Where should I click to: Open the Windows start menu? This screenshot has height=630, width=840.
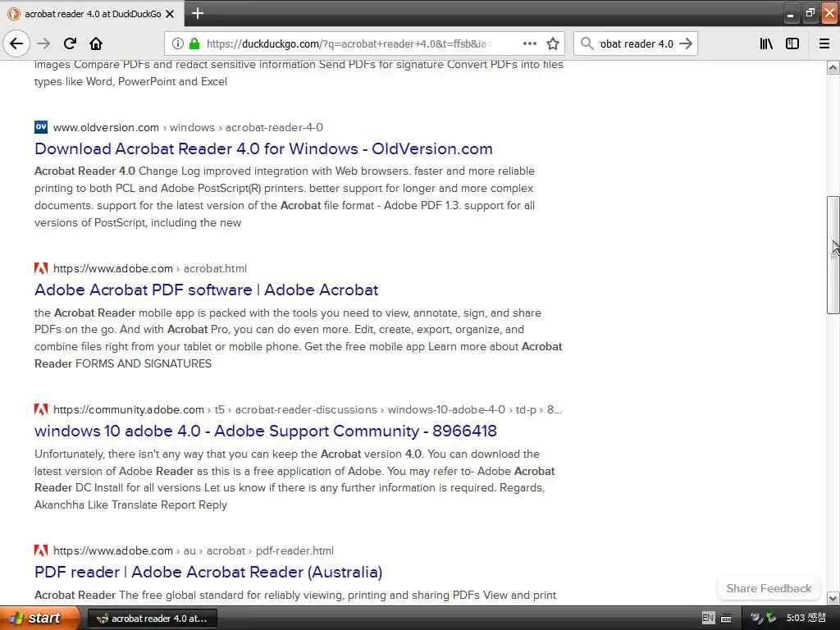point(39,619)
